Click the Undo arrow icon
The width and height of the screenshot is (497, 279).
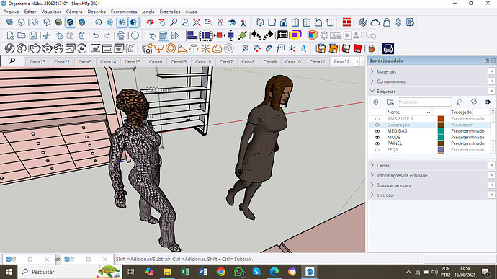click(x=96, y=35)
